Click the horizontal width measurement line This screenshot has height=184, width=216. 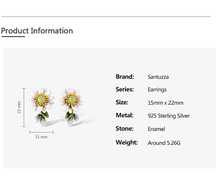click(x=41, y=132)
